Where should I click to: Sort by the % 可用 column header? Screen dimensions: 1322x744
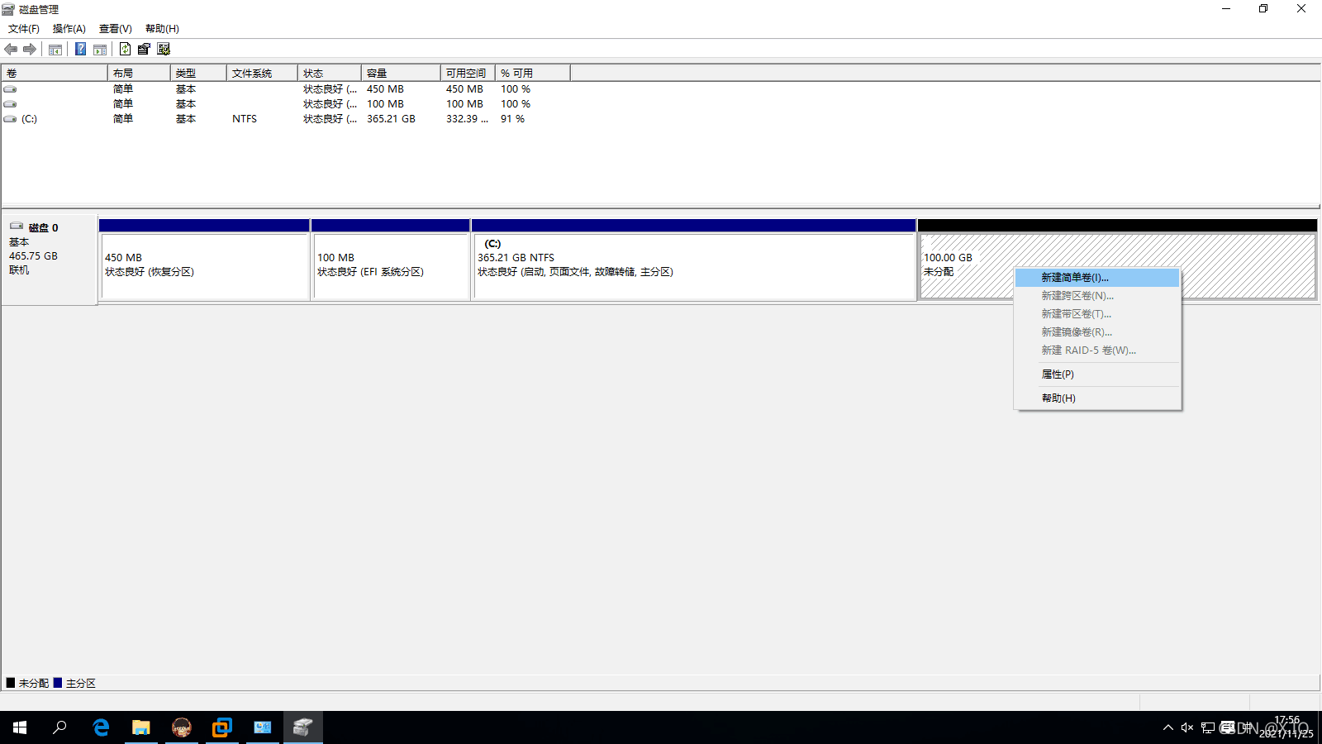pyautogui.click(x=533, y=74)
